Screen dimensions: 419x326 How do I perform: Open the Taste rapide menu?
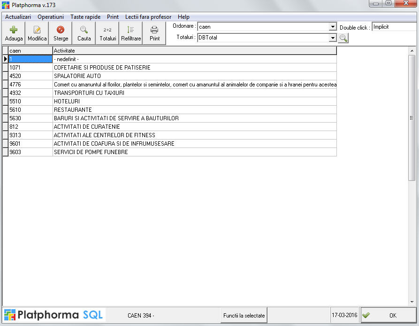tap(85, 17)
